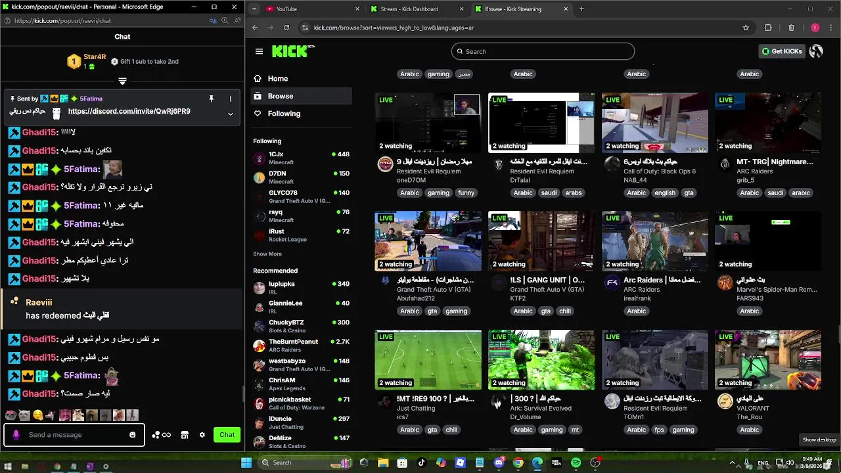The width and height of the screenshot is (841, 473).
Task: Open chat settings gear
Action: click(x=202, y=435)
